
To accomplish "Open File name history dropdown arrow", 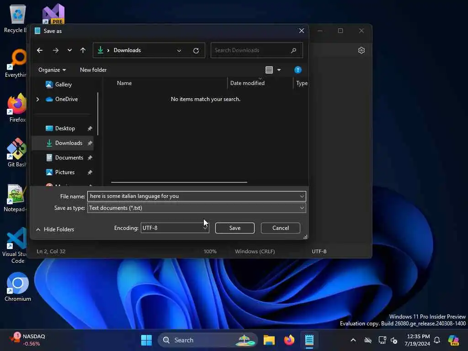I will 302,196.
